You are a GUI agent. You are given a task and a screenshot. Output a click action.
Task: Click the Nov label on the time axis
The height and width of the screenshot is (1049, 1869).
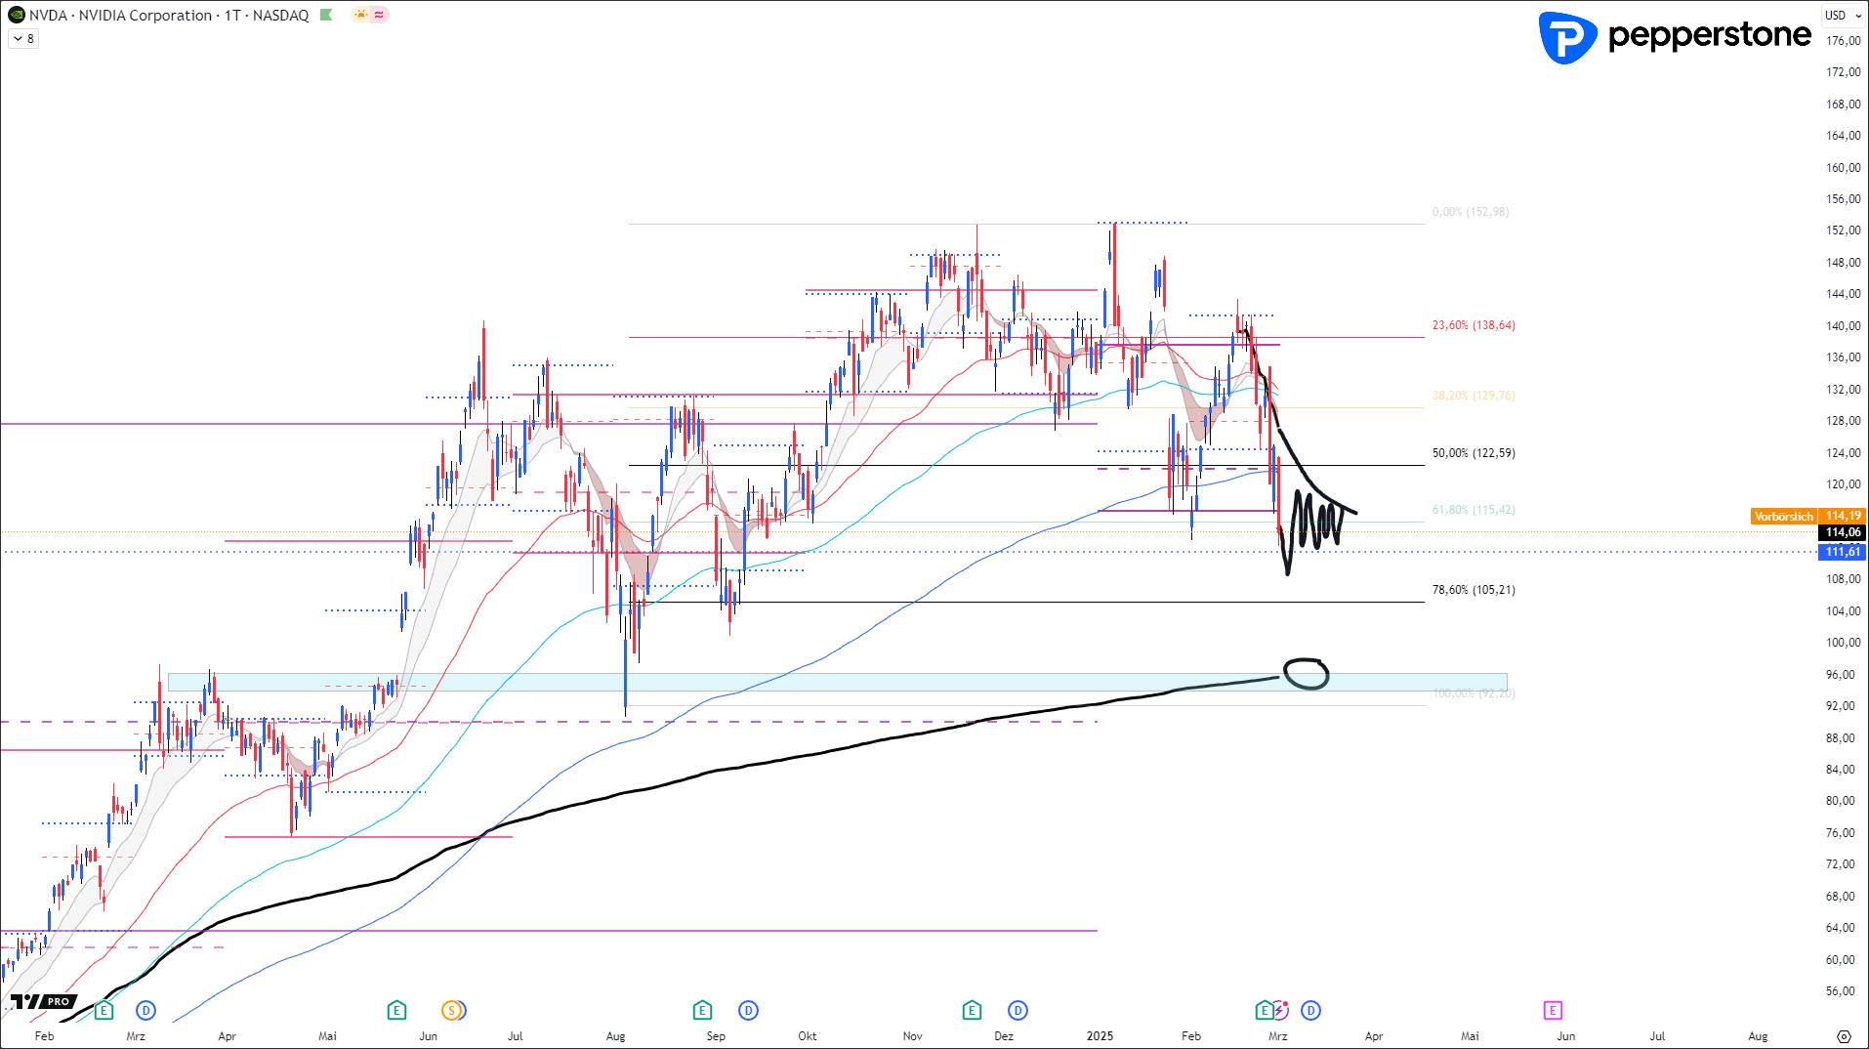(912, 1036)
